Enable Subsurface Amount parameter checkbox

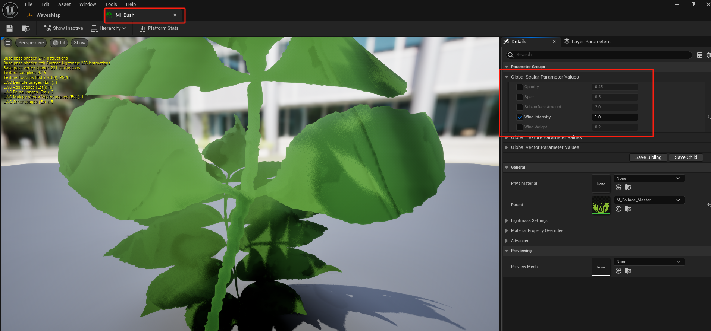[x=519, y=107]
